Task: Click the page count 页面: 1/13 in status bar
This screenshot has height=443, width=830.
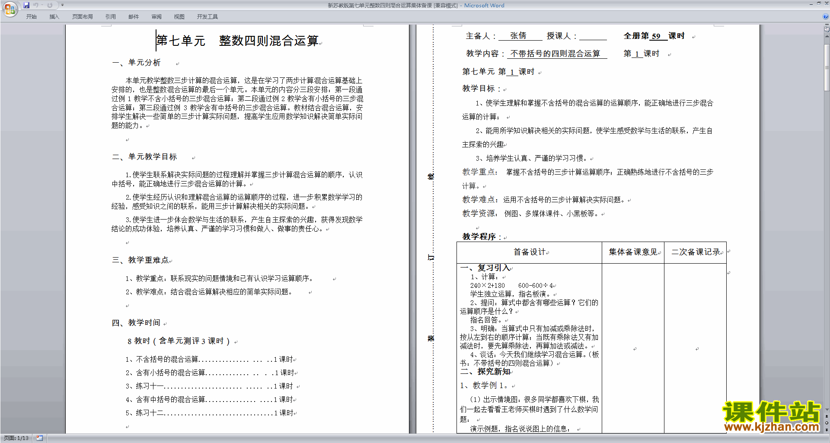Action: tap(16, 438)
